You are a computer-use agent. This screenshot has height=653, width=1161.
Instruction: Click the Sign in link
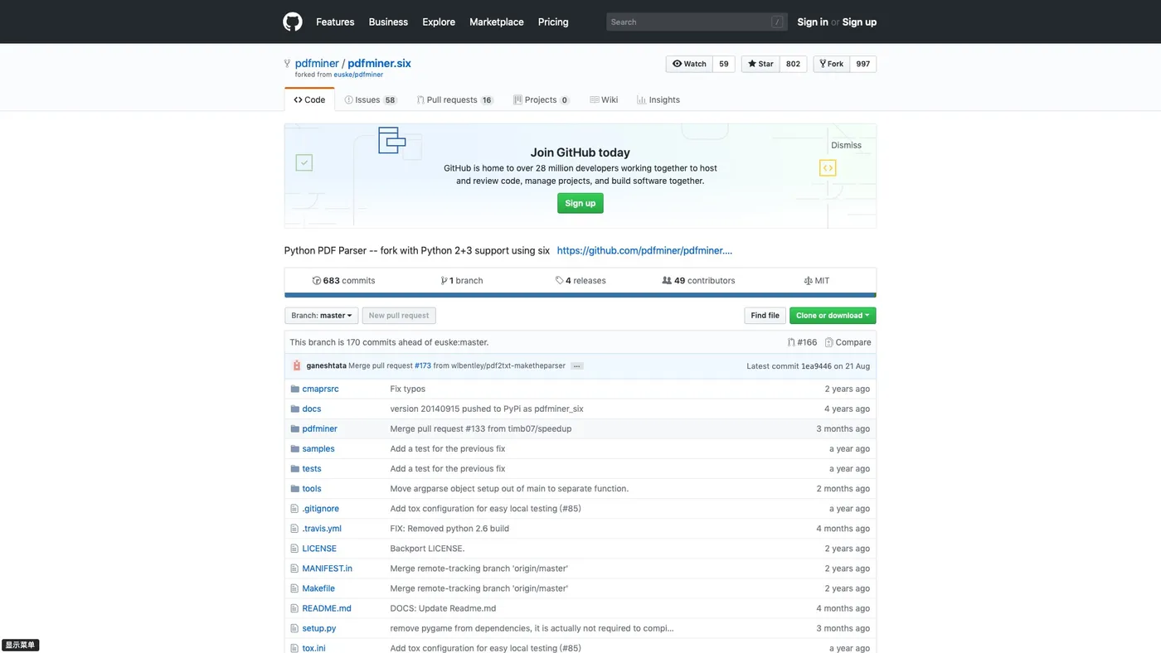pos(813,22)
